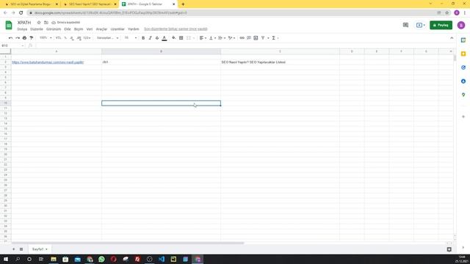The width and height of the screenshot is (470, 264).
Task: Open the text color picker
Action: tap(164, 38)
